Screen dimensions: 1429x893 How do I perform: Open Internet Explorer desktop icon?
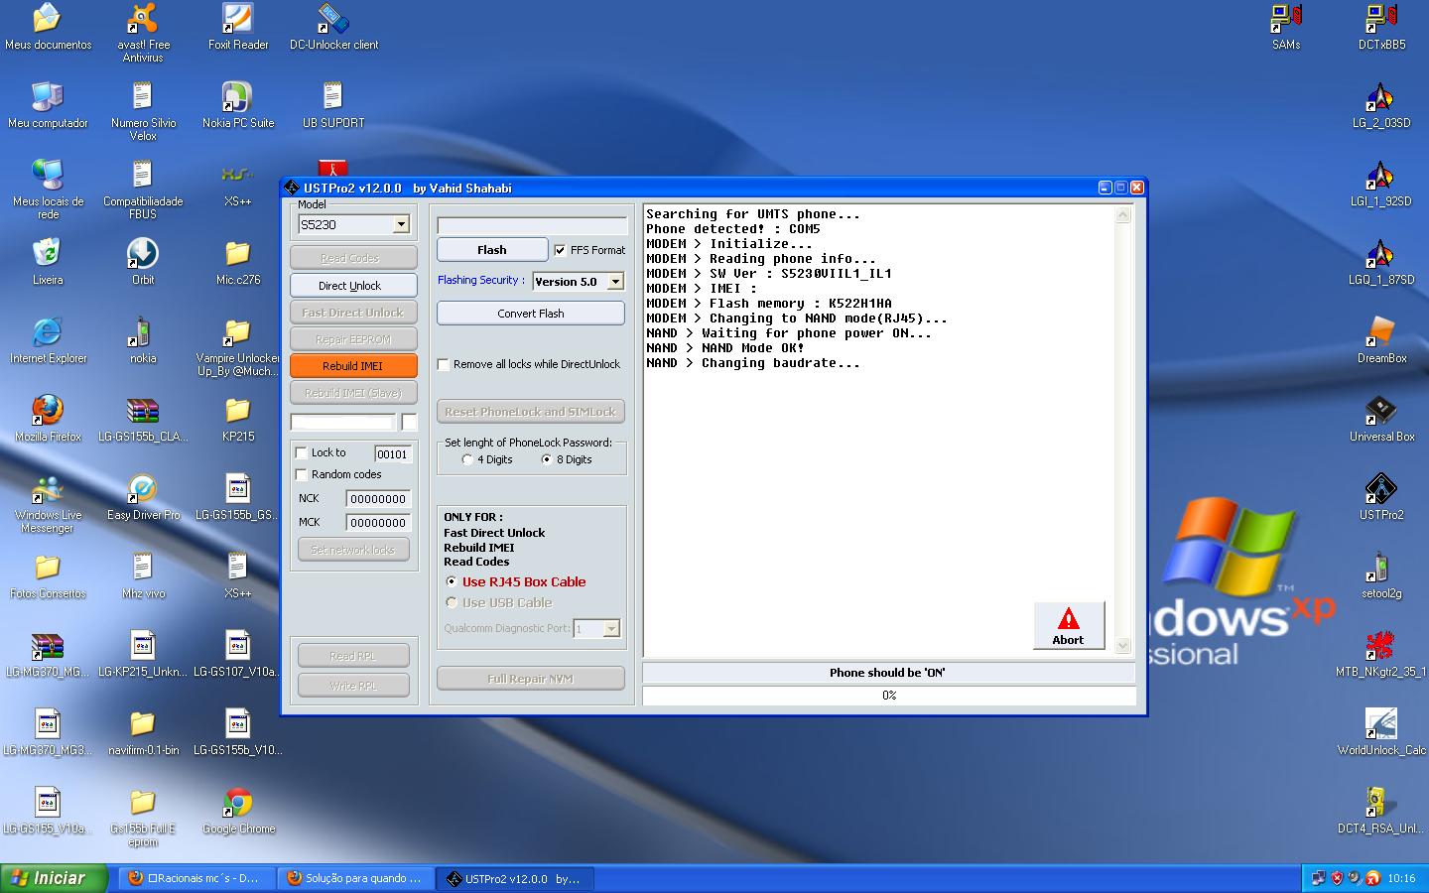pyautogui.click(x=48, y=340)
